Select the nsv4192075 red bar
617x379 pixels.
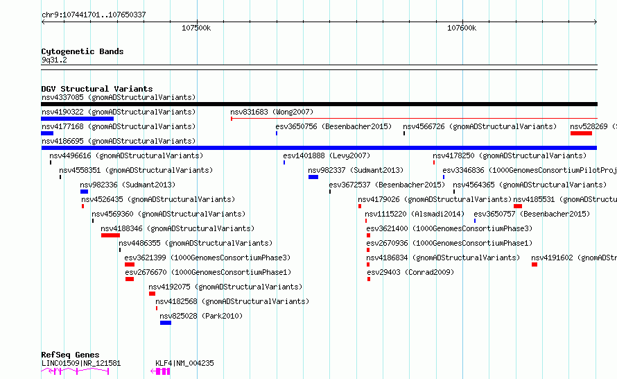[x=152, y=294]
